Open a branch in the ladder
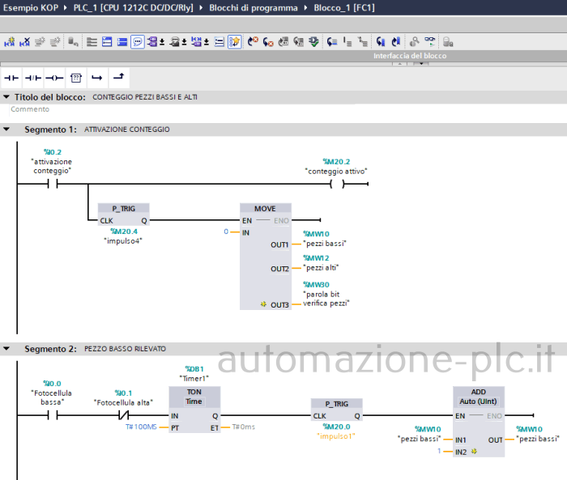This screenshot has width=567, height=480. tap(97, 78)
